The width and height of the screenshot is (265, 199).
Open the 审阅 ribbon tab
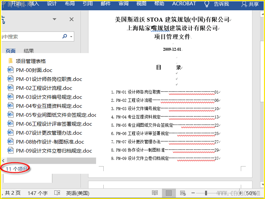coord(124,4)
